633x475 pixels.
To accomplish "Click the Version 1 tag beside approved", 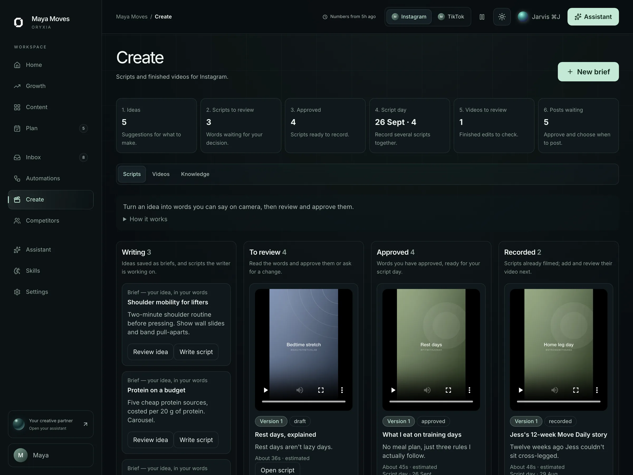I will point(399,421).
